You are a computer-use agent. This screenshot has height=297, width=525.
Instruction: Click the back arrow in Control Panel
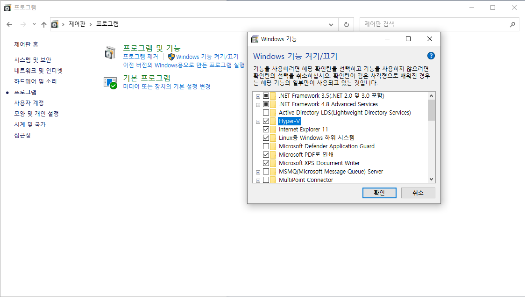[x=9, y=24]
